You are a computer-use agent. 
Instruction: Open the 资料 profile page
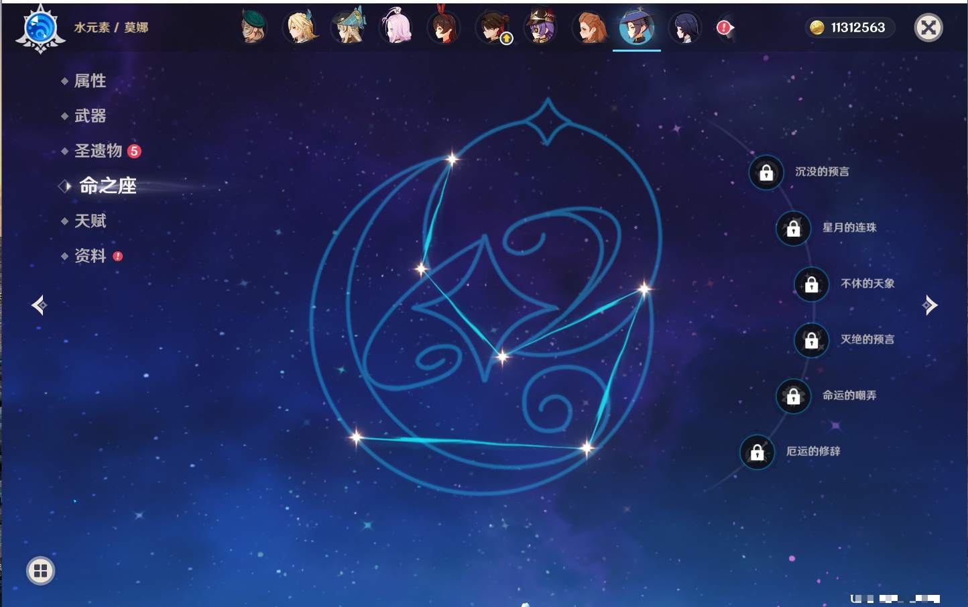pos(90,256)
